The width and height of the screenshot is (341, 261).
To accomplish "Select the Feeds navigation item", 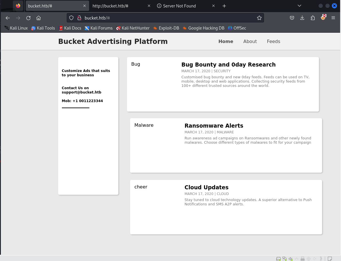I will click(x=273, y=41).
